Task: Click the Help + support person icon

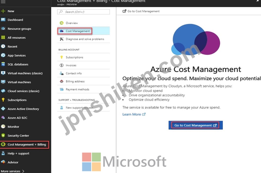Action: click(x=3, y=153)
